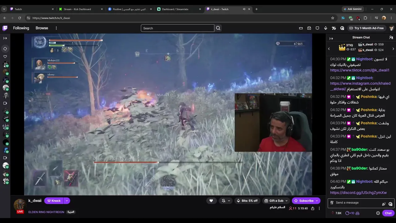Click the browser address bar URL
The height and width of the screenshot is (223, 396).
[x=51, y=18]
